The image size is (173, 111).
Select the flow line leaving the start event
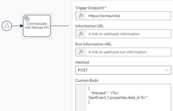click(x=16, y=26)
